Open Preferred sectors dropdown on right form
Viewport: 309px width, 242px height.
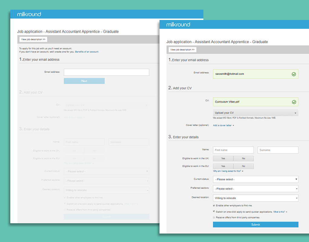point(255,189)
